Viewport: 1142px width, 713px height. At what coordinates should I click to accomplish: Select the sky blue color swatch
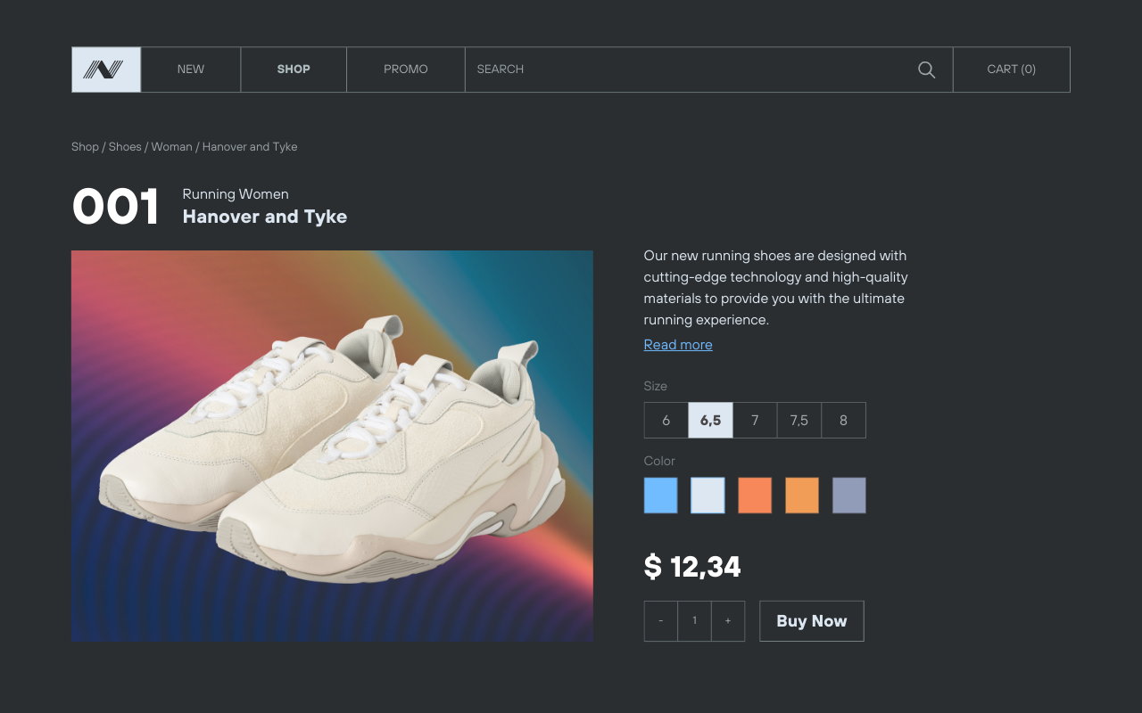pyautogui.click(x=660, y=496)
